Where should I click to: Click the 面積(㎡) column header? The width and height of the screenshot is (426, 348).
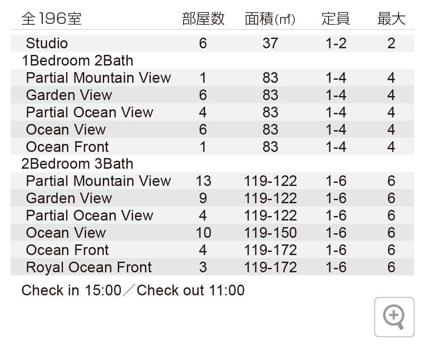[x=270, y=19]
